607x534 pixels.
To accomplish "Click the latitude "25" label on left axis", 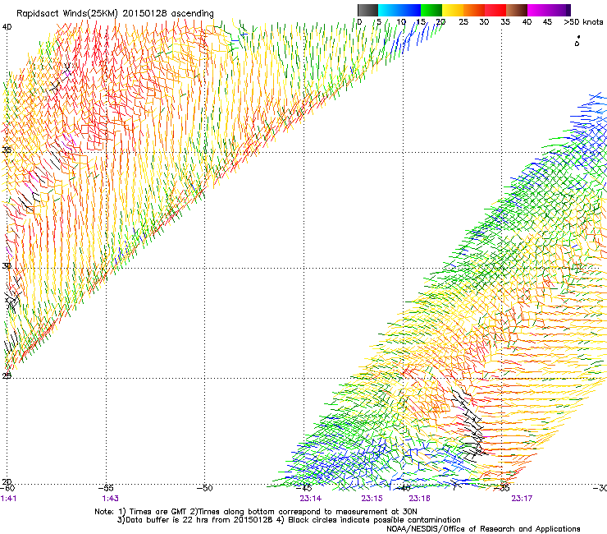I will tap(7, 375).
